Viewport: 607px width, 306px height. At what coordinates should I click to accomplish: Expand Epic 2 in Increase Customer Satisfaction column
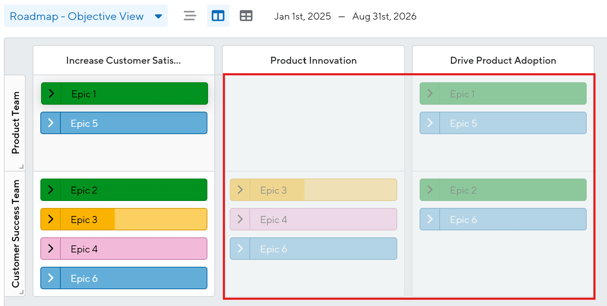tap(51, 190)
